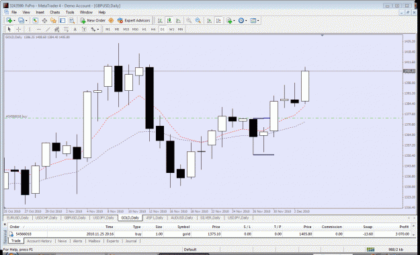Select the Text tool (A)

[x=75, y=29]
